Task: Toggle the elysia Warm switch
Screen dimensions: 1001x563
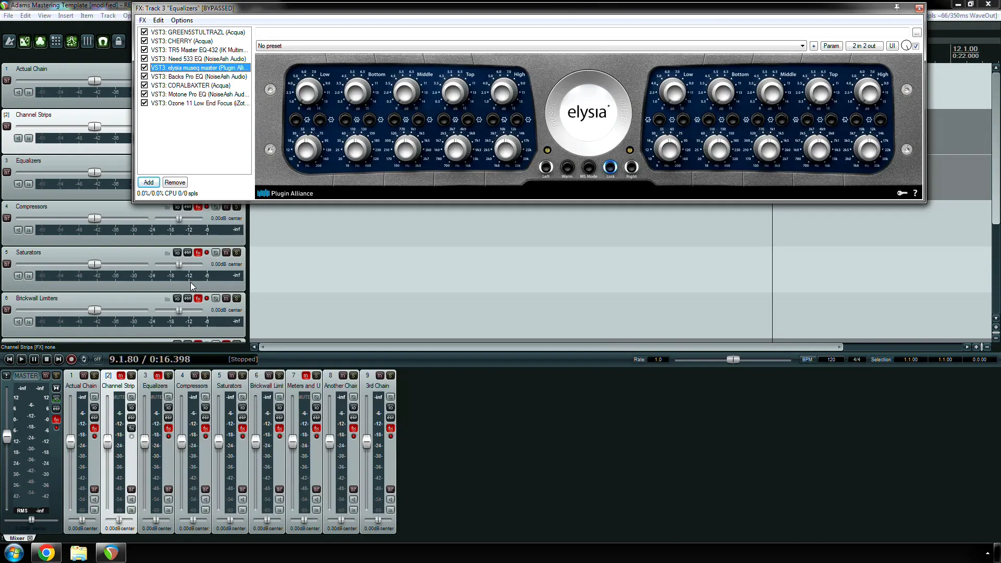Action: [567, 167]
